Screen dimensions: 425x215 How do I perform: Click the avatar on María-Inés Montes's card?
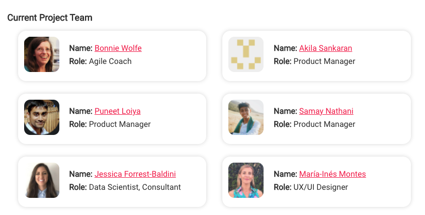[246, 180]
